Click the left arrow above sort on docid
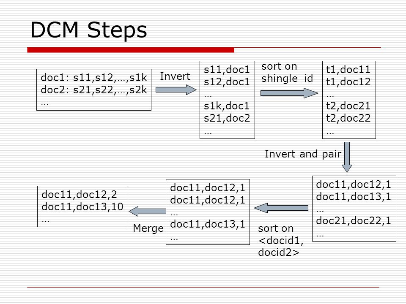Image resolution: width=406 pixels, height=304 pixels. 281,208
